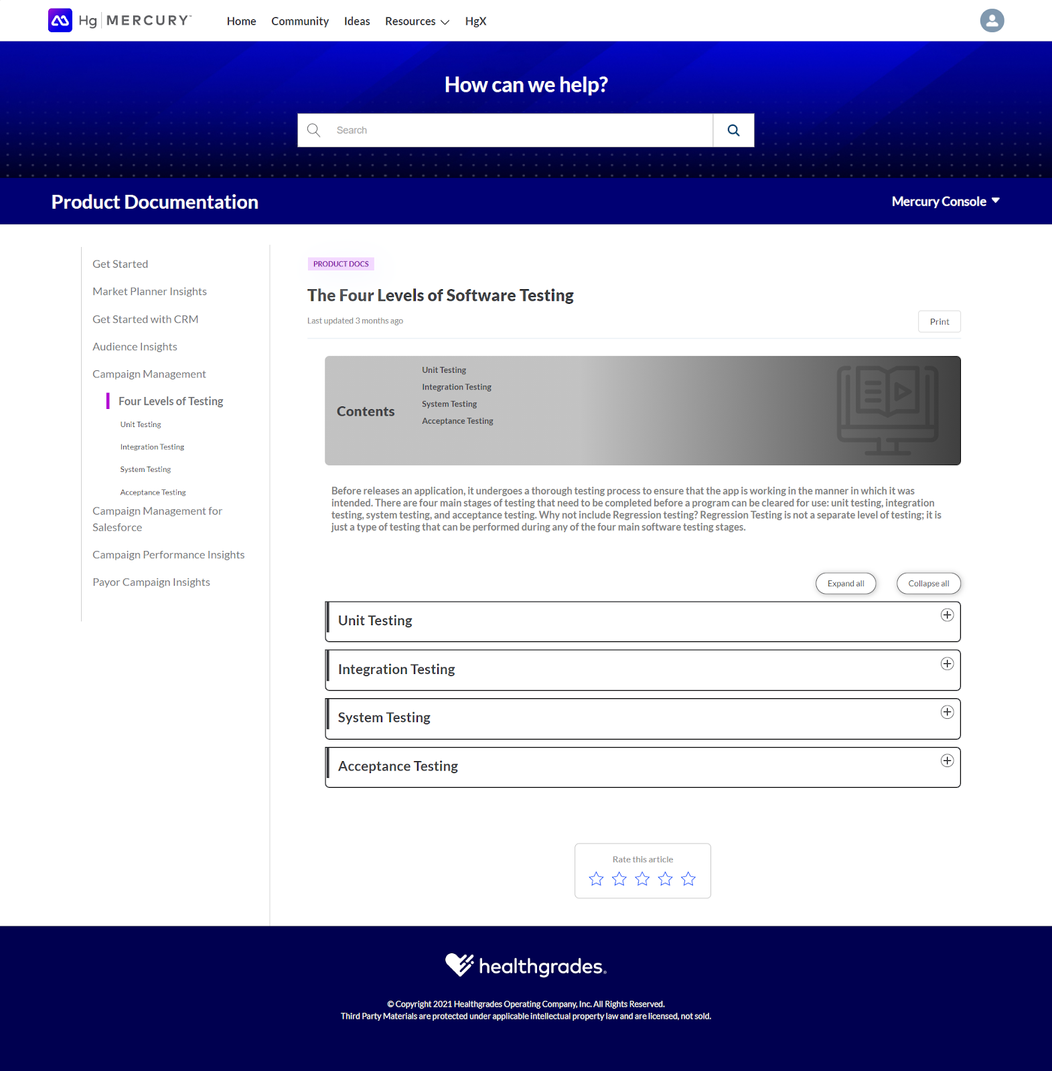This screenshot has width=1052, height=1071.
Task: Go to the Home nav item
Action: pos(241,21)
